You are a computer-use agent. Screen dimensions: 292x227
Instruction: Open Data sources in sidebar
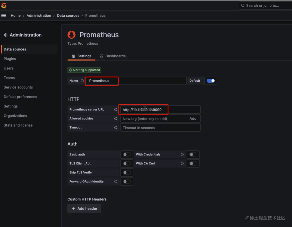click(29, 49)
